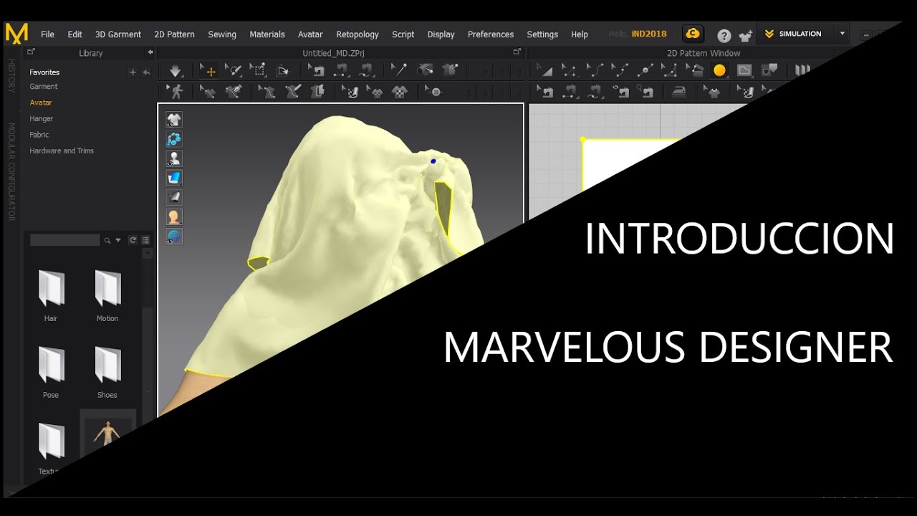Click the Steam iron tool in 2D toolbar
This screenshot has width=917, height=516.
678,92
